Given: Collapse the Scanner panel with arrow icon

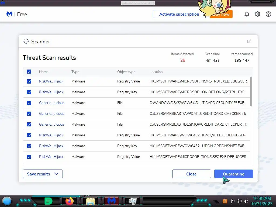Looking at the screenshot, I should point(249,41).
